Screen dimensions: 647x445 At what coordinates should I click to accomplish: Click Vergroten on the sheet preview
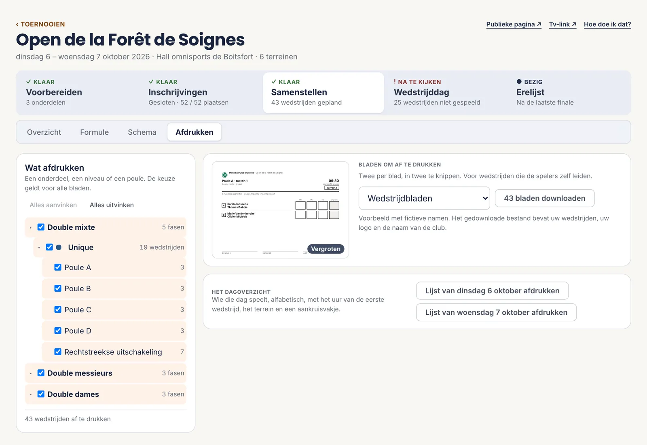click(x=326, y=249)
